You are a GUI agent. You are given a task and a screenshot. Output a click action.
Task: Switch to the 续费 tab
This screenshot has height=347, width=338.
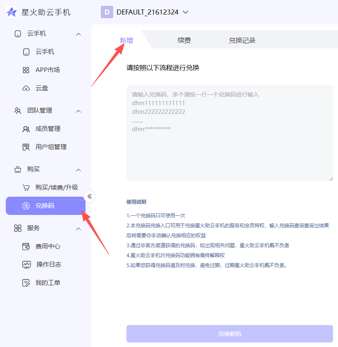(x=184, y=41)
